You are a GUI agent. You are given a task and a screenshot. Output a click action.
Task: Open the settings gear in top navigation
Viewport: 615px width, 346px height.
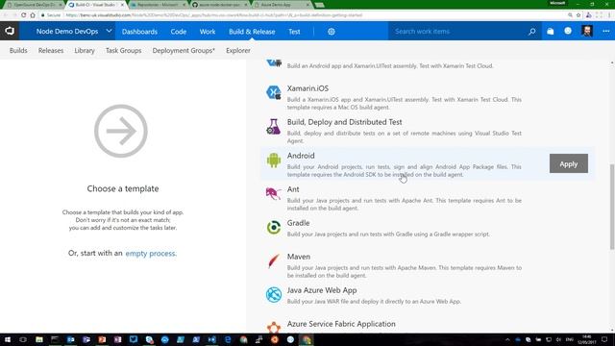[331, 32]
